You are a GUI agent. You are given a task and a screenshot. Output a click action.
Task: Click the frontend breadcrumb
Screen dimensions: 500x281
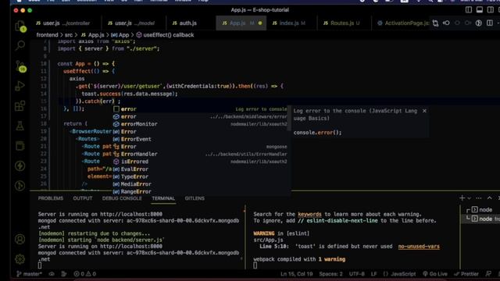click(47, 35)
